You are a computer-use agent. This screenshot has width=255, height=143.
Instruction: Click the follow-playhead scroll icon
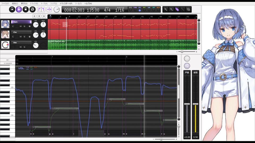pyautogui.click(x=49, y=10)
